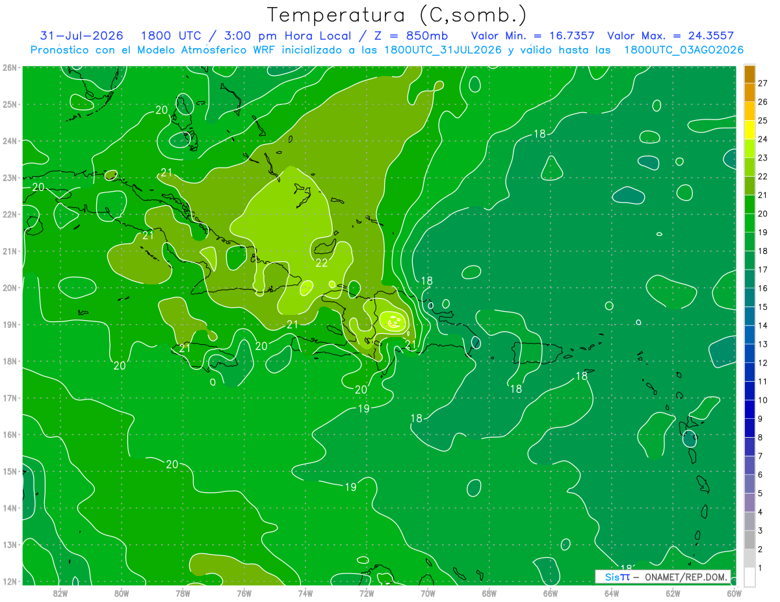Click the legend value "26" on the color scale

click(763, 102)
